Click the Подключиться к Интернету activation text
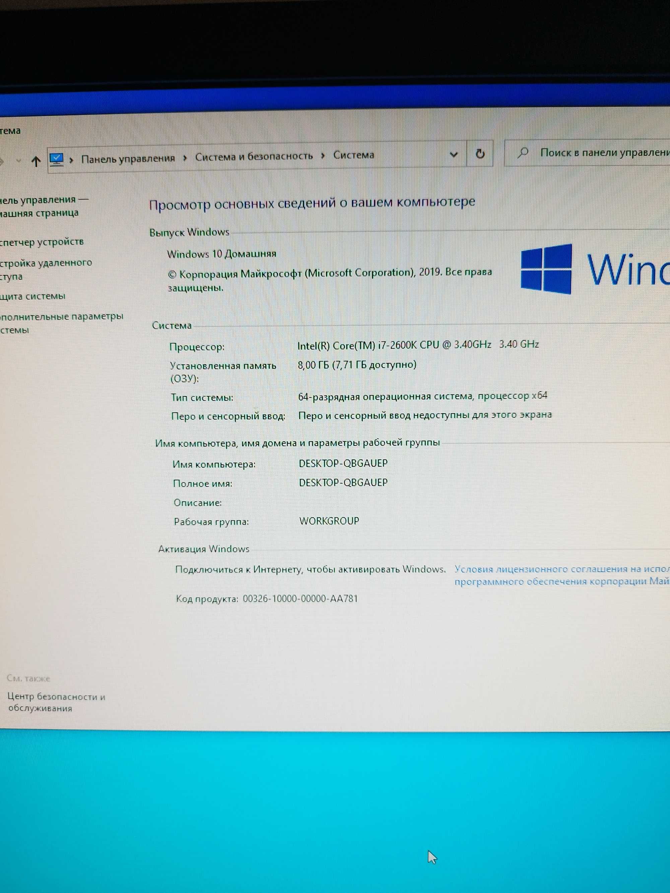This screenshot has width=670, height=893. (x=311, y=569)
